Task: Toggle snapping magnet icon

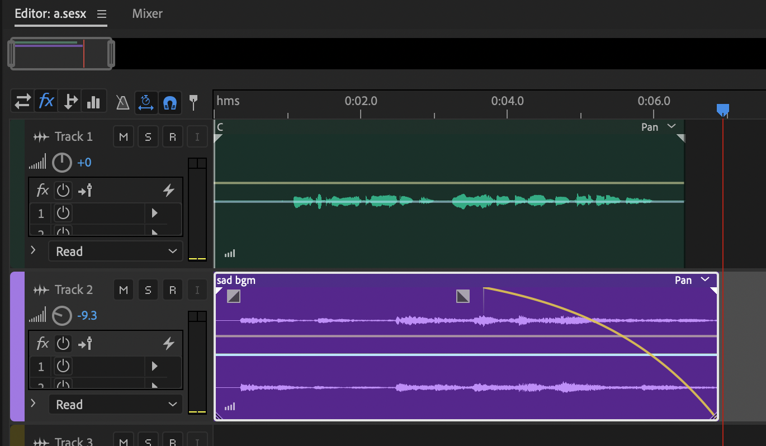Action: coord(169,102)
